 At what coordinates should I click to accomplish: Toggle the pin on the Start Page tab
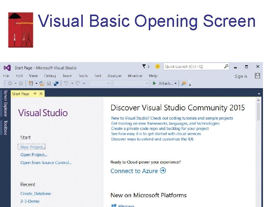coord(34,94)
